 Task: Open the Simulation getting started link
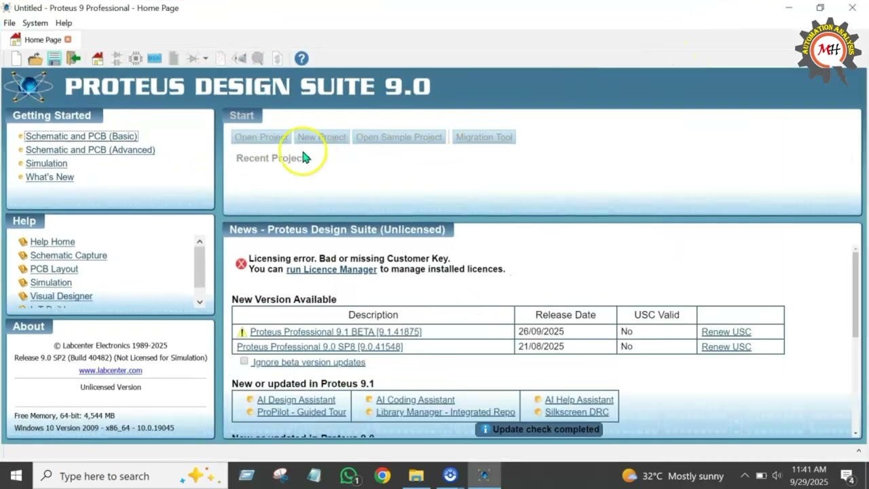tap(46, 164)
